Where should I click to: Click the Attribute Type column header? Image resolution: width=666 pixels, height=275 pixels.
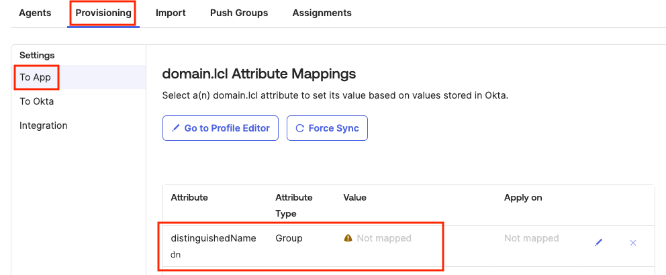[294, 205]
